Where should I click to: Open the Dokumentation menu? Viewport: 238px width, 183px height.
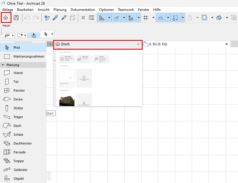coord(83,10)
